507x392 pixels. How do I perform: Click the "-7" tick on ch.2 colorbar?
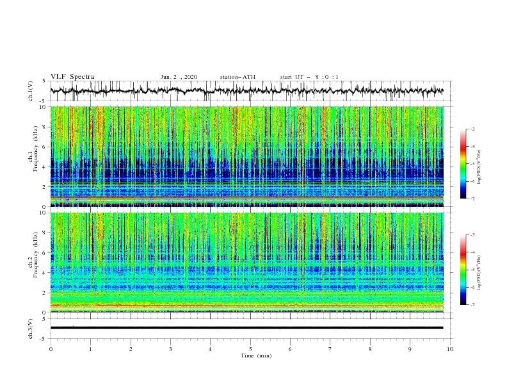click(x=472, y=304)
